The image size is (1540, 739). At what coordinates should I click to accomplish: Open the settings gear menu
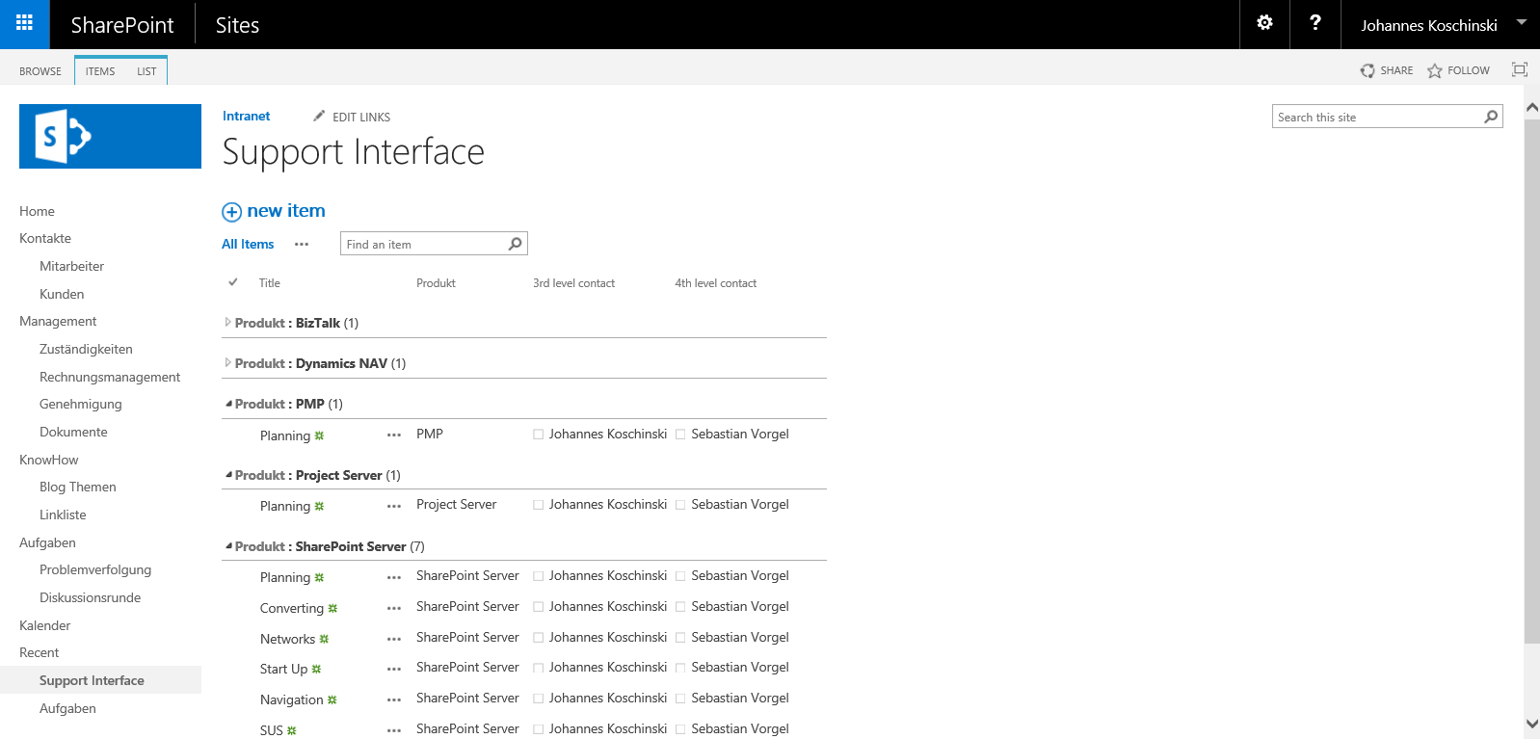click(x=1264, y=24)
